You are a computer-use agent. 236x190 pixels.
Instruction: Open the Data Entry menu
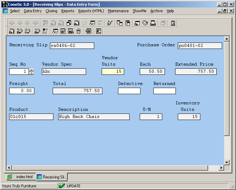pyautogui.click(x=33, y=11)
